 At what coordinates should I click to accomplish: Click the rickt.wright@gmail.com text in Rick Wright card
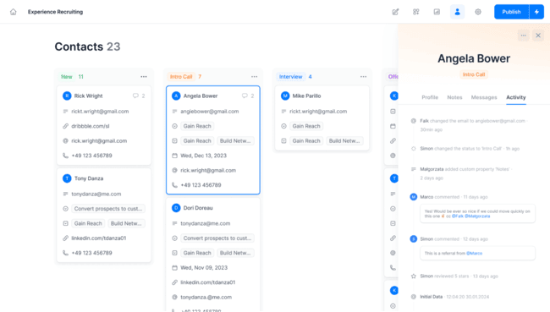click(x=100, y=112)
